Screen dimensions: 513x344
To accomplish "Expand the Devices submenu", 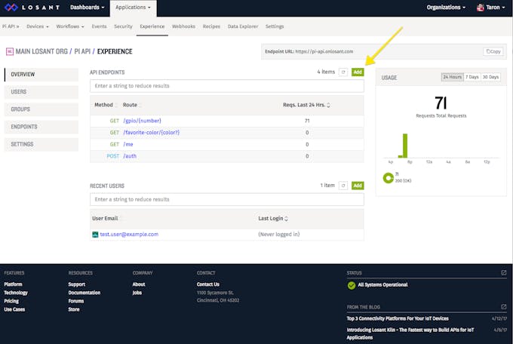I will tap(38, 26).
